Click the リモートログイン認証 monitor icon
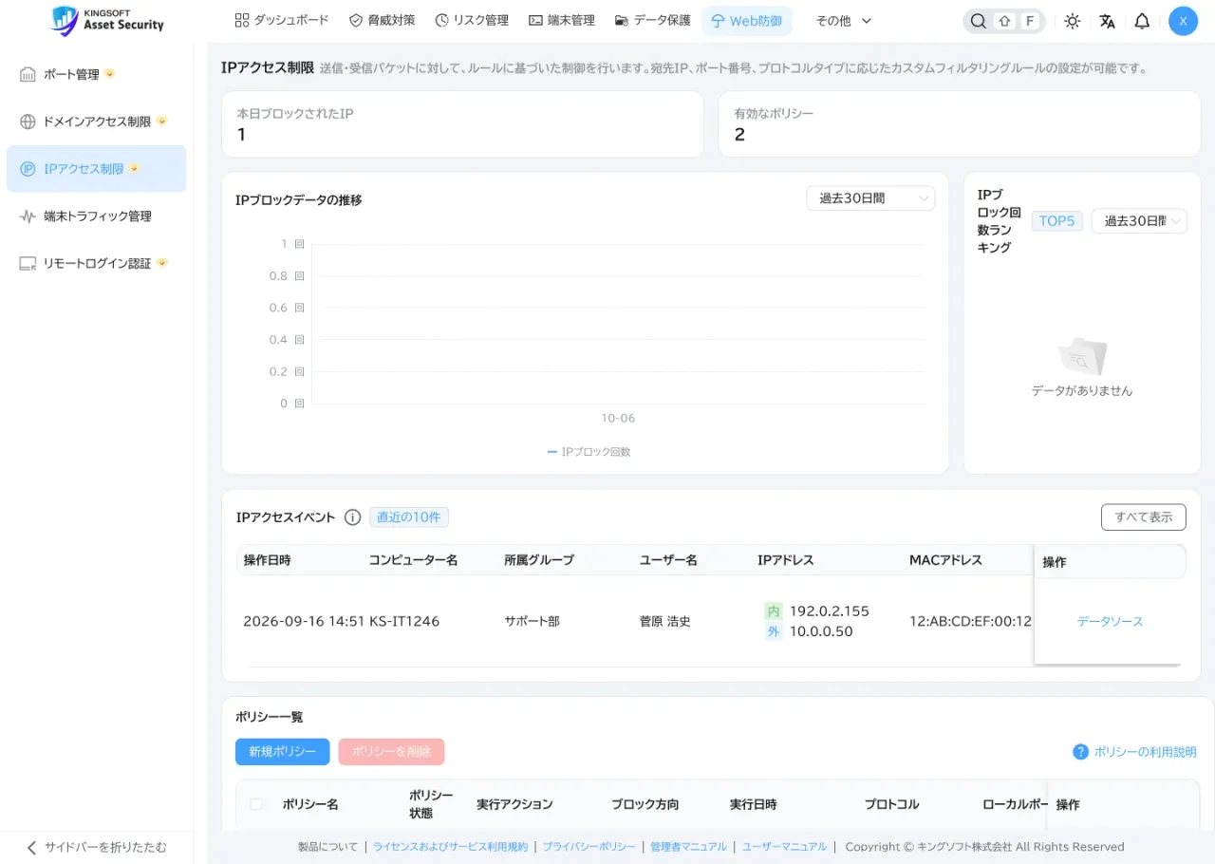Image resolution: width=1215 pixels, height=864 pixels. coord(28,264)
